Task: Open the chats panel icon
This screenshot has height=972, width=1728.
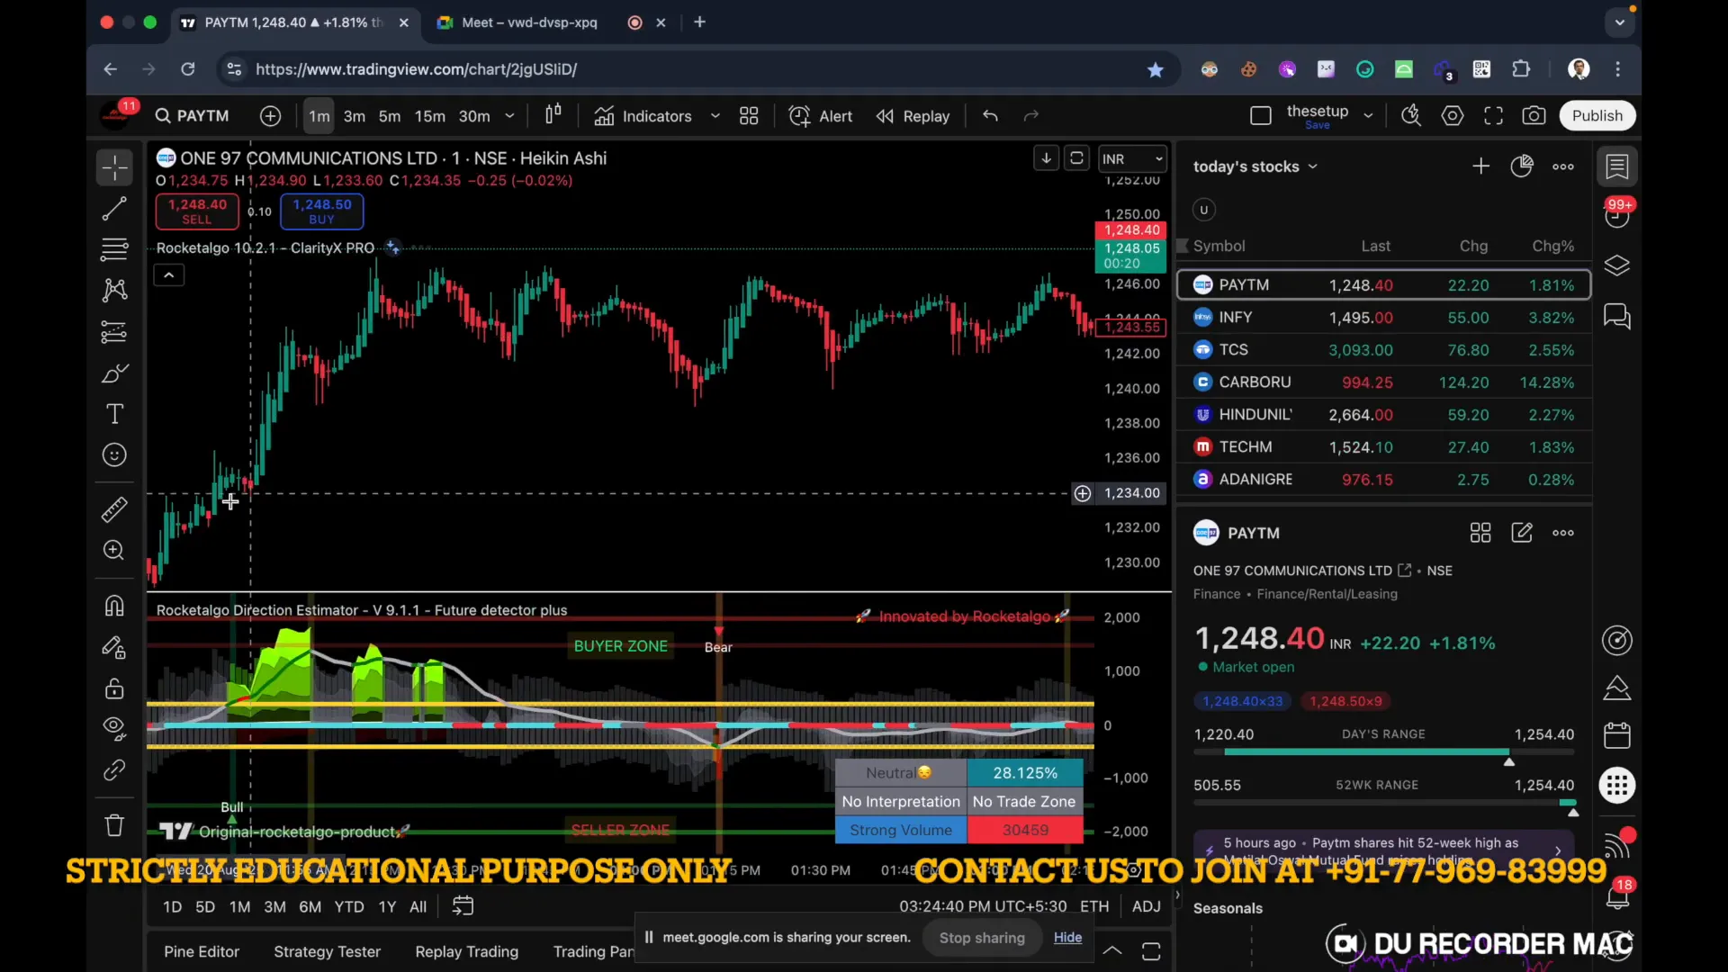Action: (x=1617, y=317)
